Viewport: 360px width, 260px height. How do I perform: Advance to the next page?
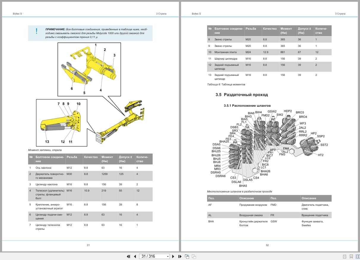click(173, 256)
